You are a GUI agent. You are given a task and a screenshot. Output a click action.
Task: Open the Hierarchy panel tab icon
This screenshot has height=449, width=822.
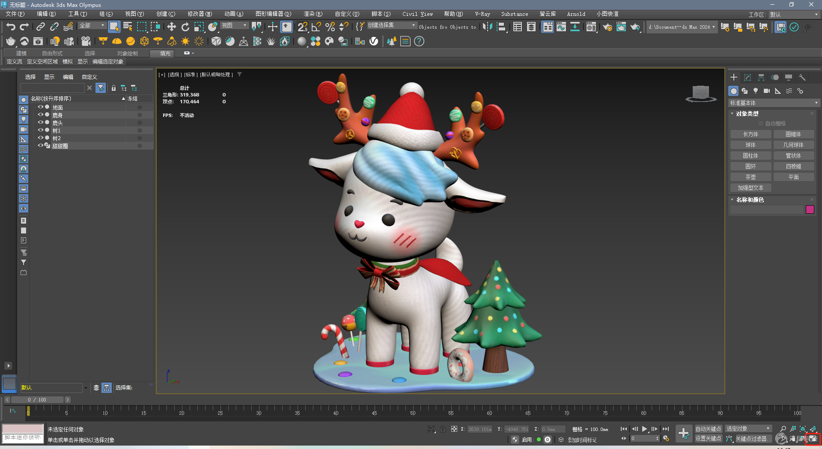(761, 78)
